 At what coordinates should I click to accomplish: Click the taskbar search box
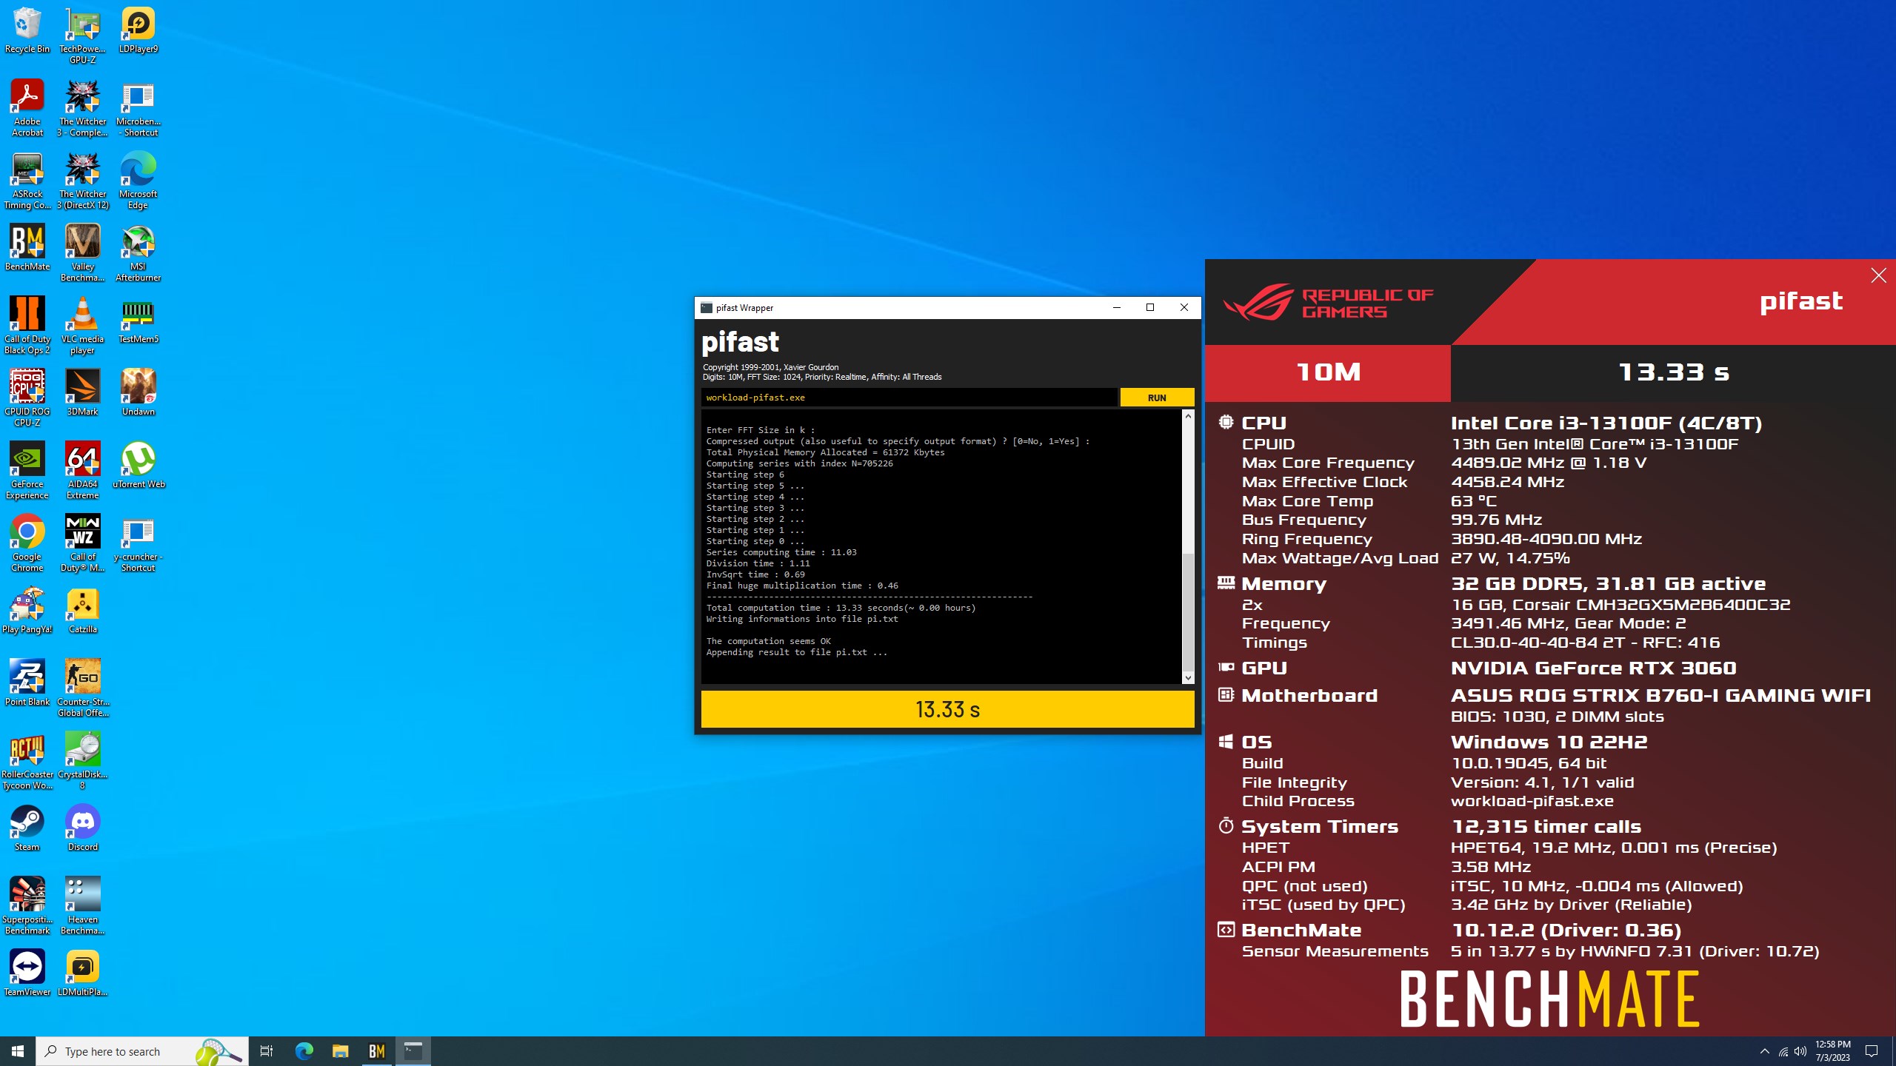(142, 1051)
